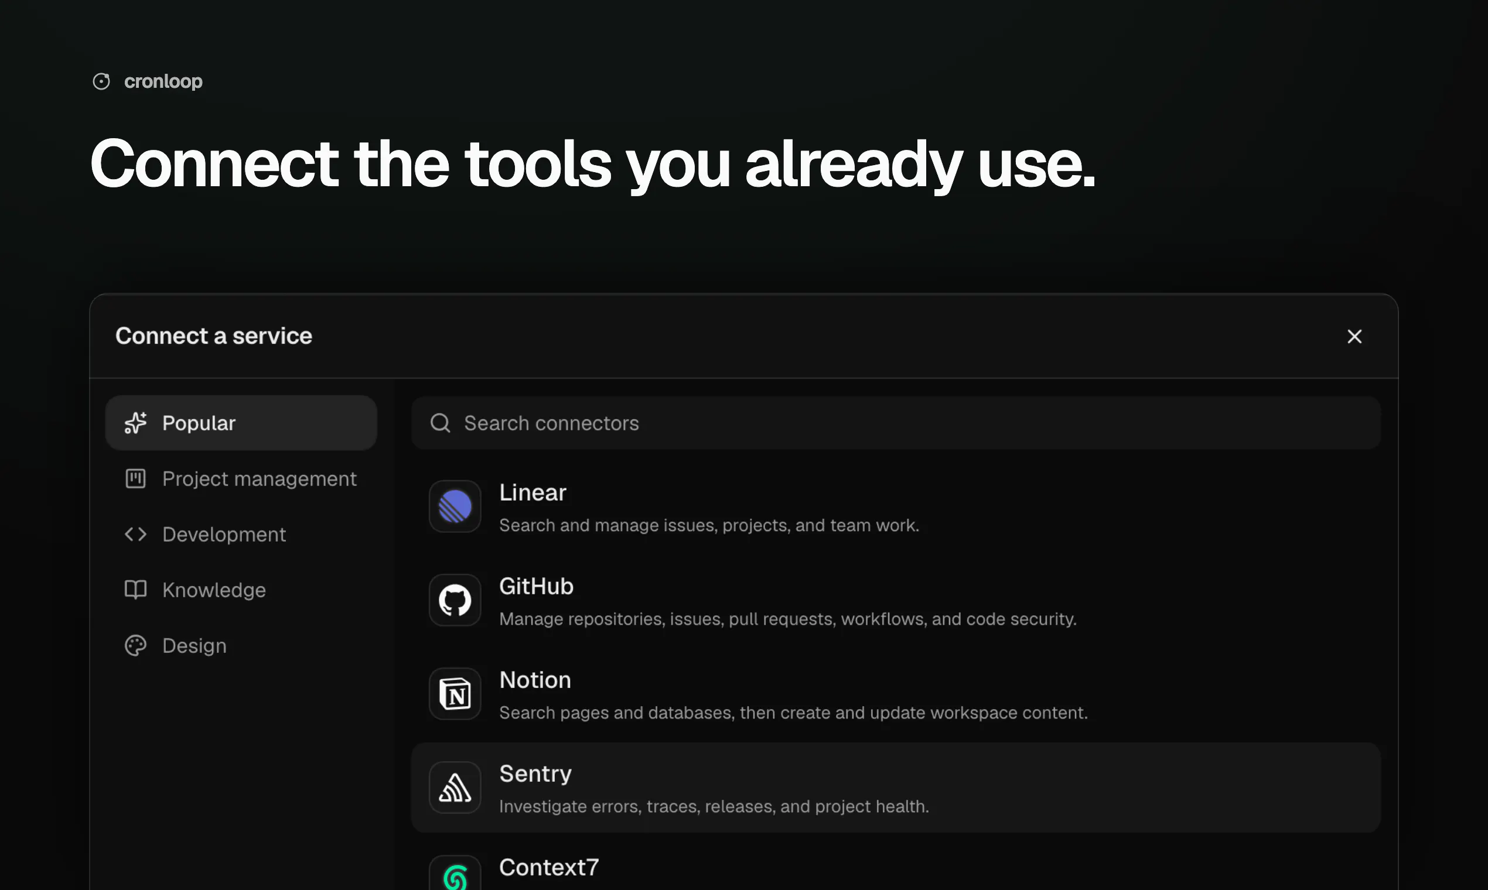Image resolution: width=1488 pixels, height=890 pixels.
Task: Show the Knowledge category
Action: tap(241, 590)
